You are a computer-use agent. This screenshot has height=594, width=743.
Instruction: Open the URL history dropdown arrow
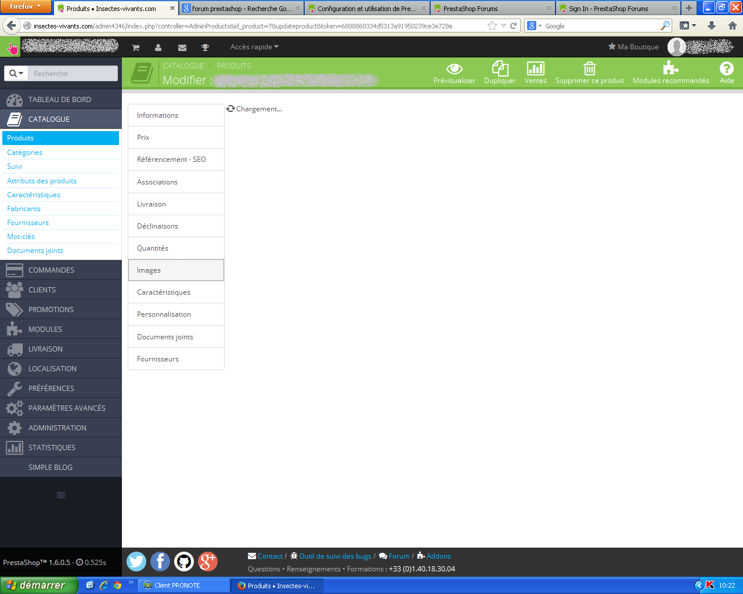click(x=503, y=26)
